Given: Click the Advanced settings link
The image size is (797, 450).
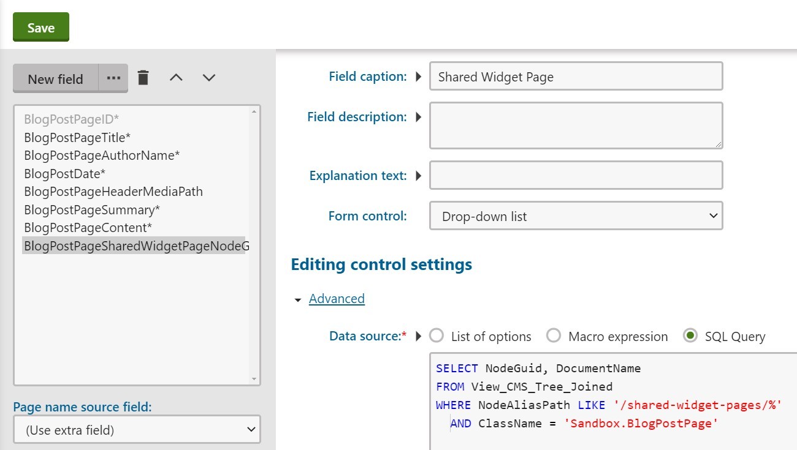Looking at the screenshot, I should click(337, 299).
